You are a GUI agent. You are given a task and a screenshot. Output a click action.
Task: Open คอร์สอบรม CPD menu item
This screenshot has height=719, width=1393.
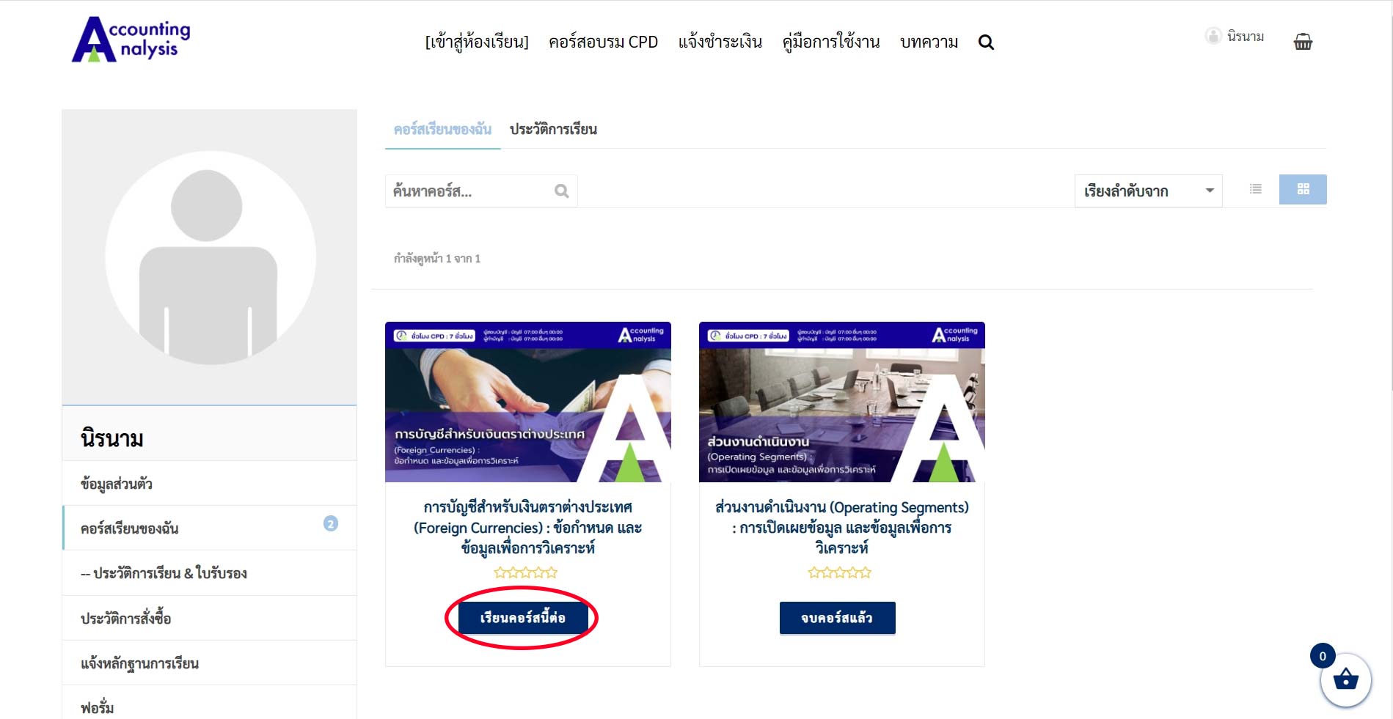pos(603,43)
